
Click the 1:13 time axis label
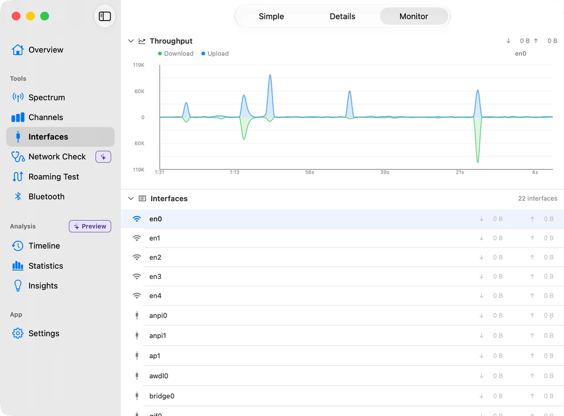pyautogui.click(x=234, y=172)
